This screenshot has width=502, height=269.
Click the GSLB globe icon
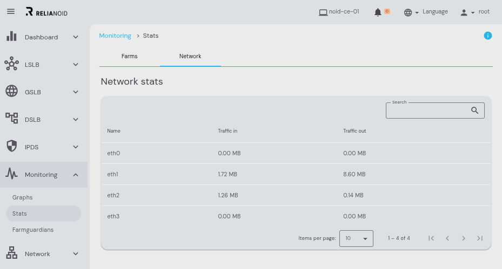11,91
